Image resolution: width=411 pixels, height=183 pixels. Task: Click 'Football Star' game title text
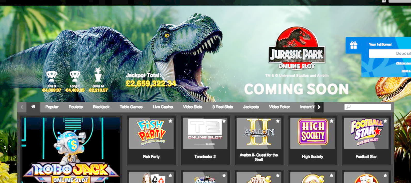click(366, 157)
